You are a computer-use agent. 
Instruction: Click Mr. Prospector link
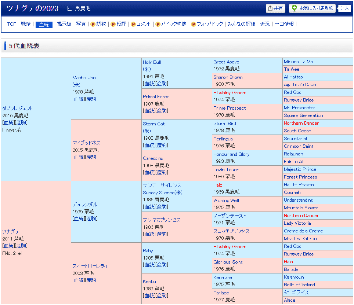pos(299,108)
